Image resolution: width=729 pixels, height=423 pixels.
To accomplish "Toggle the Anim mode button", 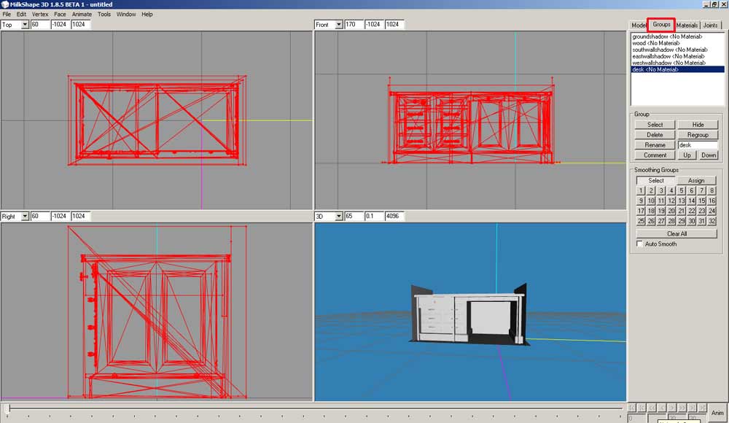I will point(717,413).
